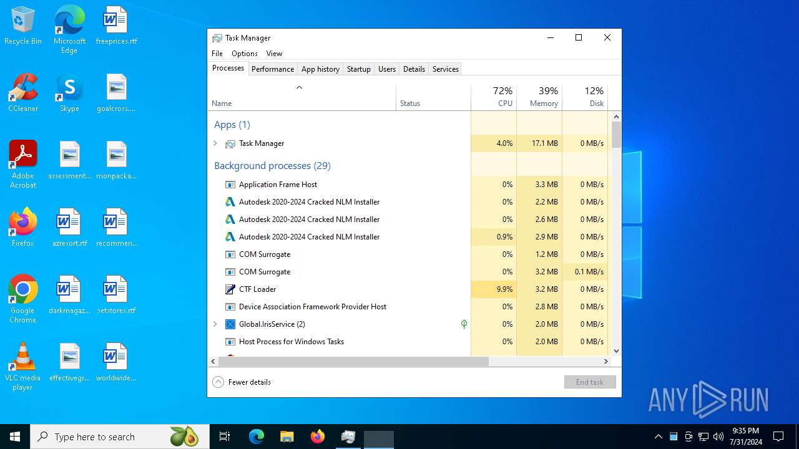
Task: Select effectivegr image file on desktop
Action: [x=69, y=363]
